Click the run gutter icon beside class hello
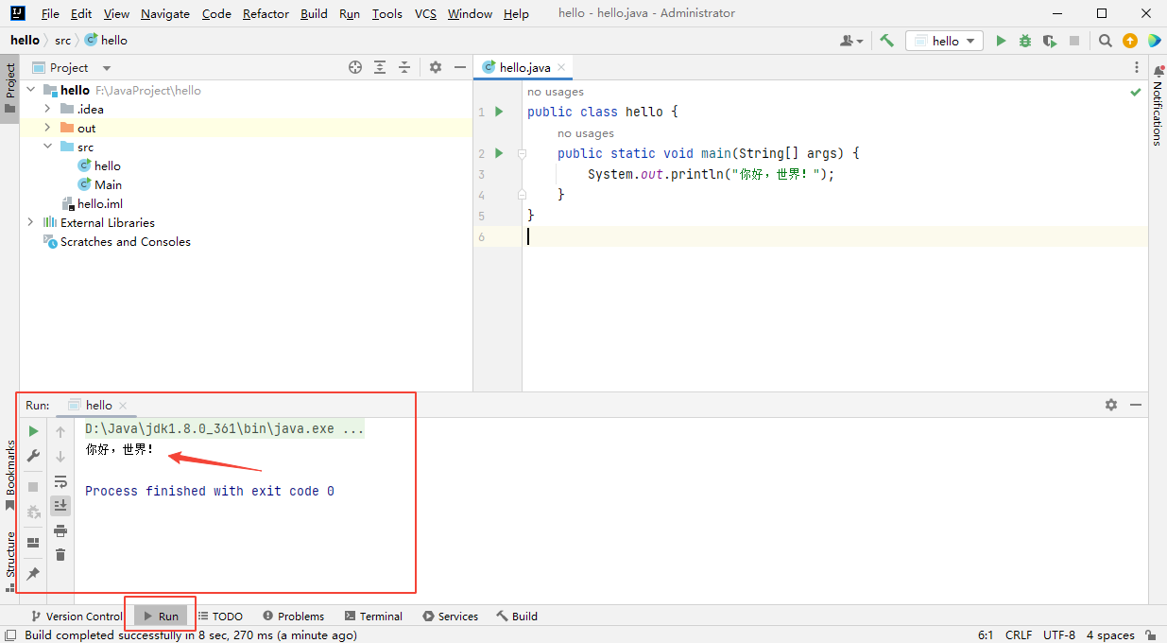Image resolution: width=1167 pixels, height=643 pixels. pyautogui.click(x=500, y=112)
